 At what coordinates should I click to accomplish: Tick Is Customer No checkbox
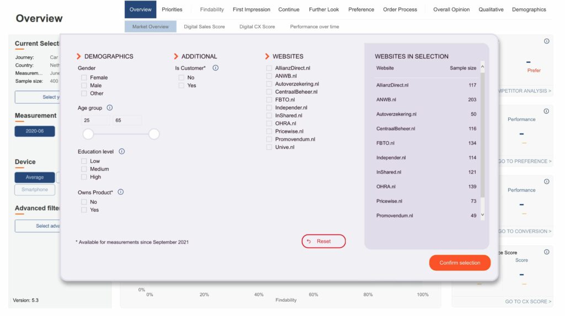click(x=181, y=77)
